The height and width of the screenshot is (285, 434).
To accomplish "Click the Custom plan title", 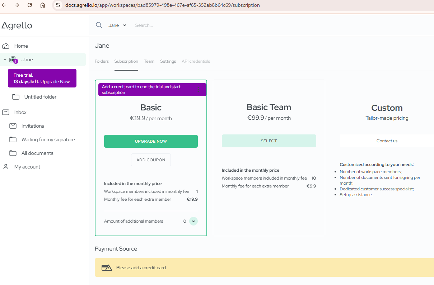I will (x=387, y=108).
